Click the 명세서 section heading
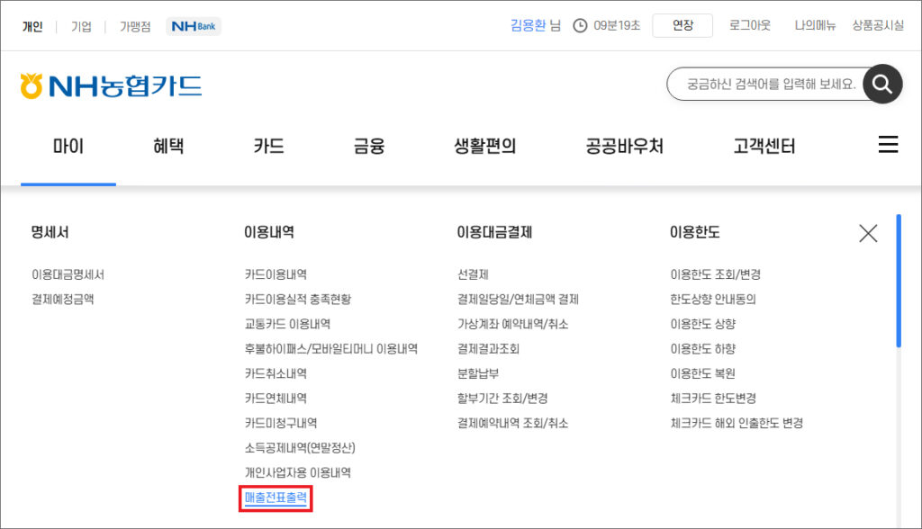Image resolution: width=922 pixels, height=529 pixels. coord(50,232)
